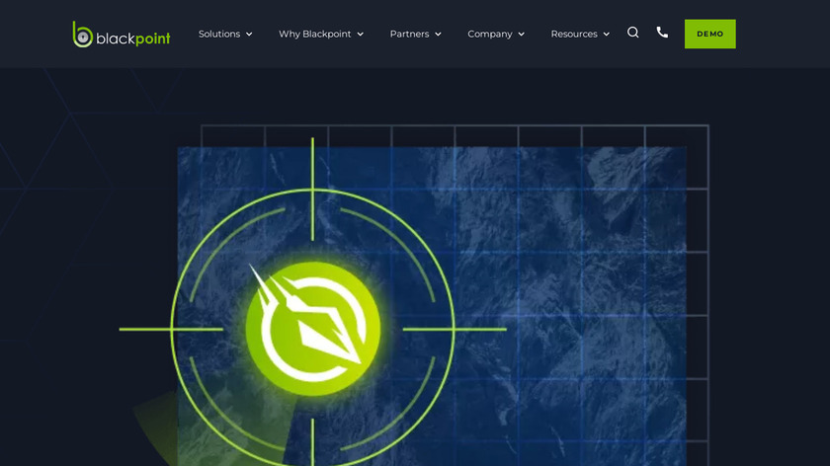Screen dimensions: 830x466
Task: Click the phone contact icon
Action: click(662, 33)
